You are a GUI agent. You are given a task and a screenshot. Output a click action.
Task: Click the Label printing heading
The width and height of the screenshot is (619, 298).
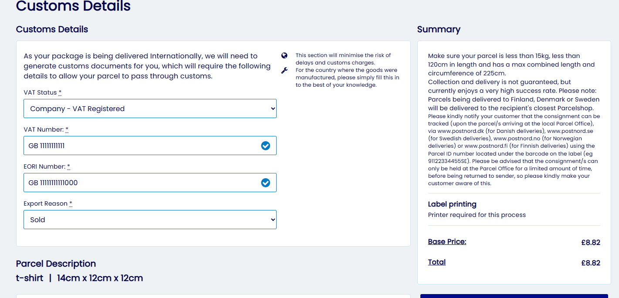[452, 204]
